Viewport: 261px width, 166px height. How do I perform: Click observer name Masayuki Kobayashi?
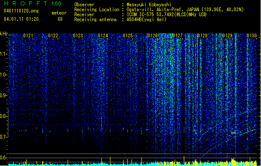pos(149,5)
